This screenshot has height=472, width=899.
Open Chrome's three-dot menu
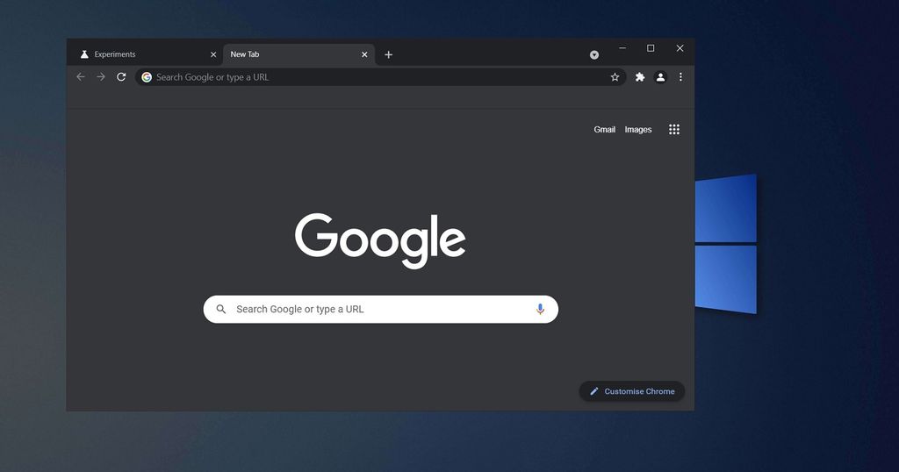pos(680,77)
